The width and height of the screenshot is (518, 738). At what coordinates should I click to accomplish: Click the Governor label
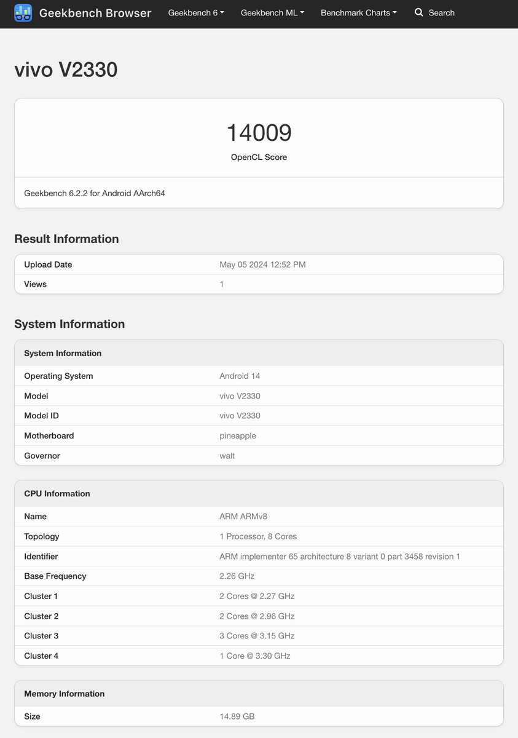42,456
